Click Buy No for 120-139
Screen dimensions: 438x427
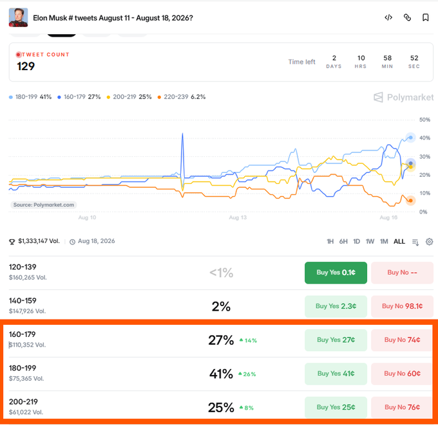tap(402, 273)
